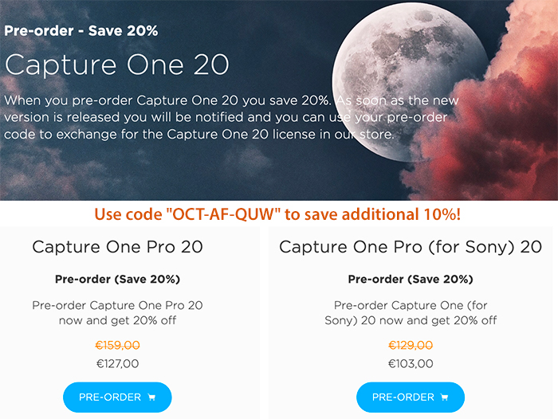
Task: Click the cart icon in the left PRE-ORDER button
Action: [151, 397]
